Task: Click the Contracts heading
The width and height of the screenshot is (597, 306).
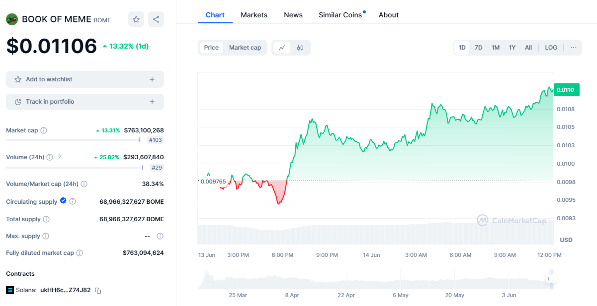Action: click(x=20, y=274)
